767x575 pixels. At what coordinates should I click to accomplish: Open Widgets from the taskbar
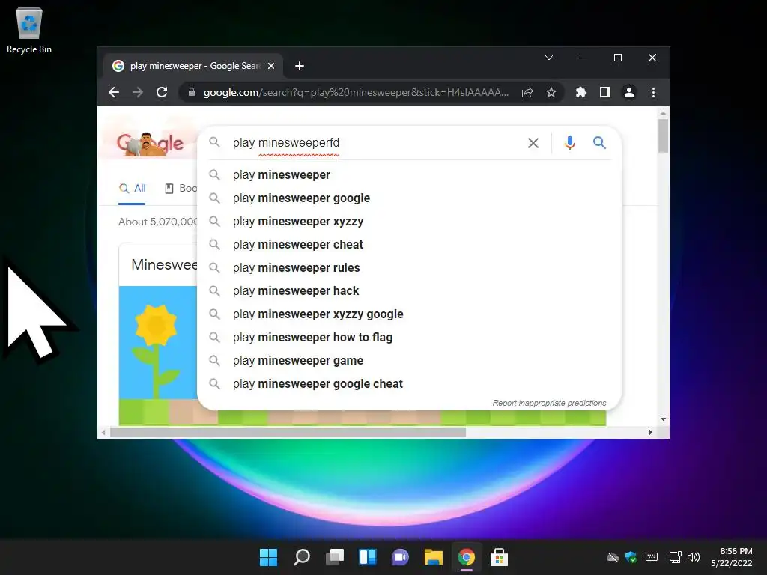367,557
